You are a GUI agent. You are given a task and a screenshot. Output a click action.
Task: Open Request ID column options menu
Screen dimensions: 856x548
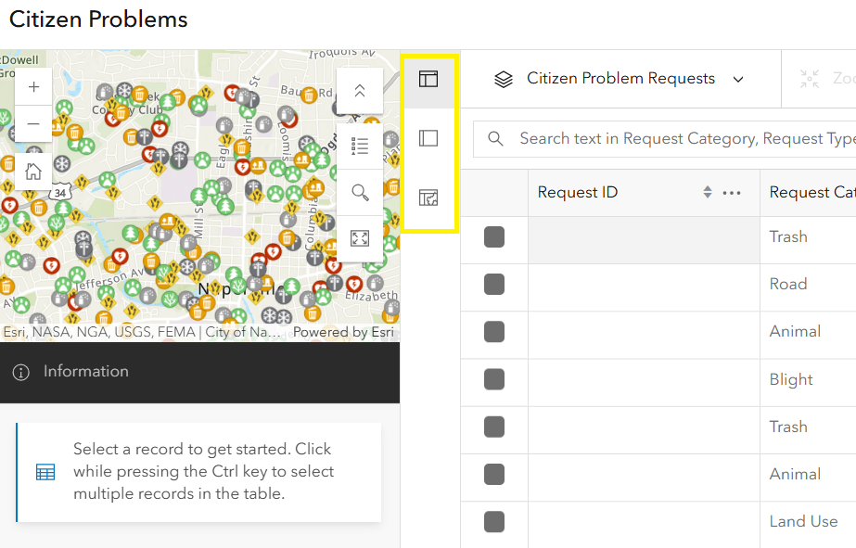(x=732, y=193)
